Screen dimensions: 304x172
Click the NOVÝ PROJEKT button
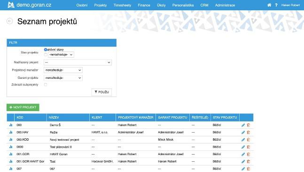click(x=23, y=107)
